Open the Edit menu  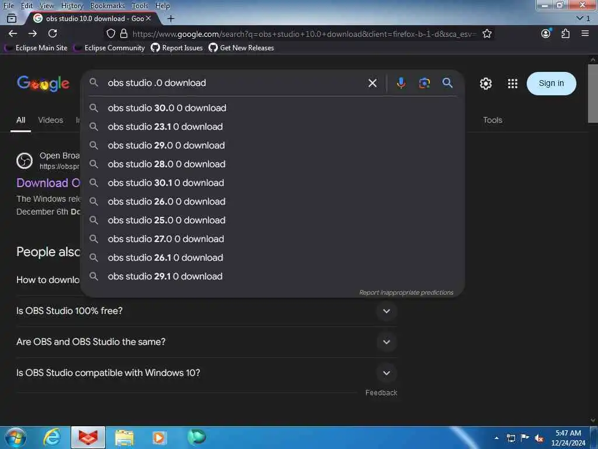tap(27, 5)
